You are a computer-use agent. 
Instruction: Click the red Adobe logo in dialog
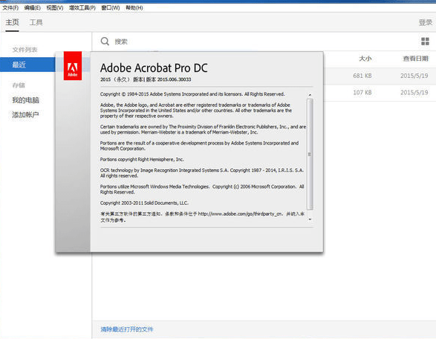pyautogui.click(x=73, y=66)
